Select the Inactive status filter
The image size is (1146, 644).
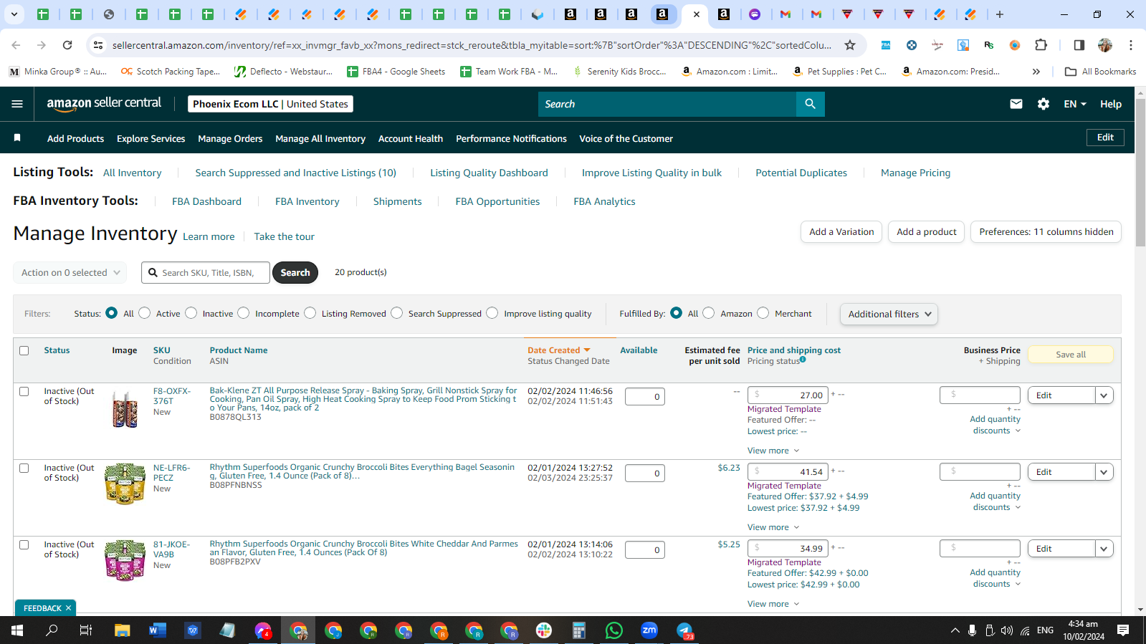[x=191, y=313]
